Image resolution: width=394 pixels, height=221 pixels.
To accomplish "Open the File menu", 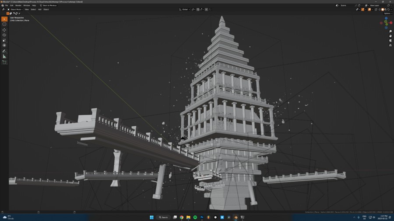I will (x=7, y=5).
